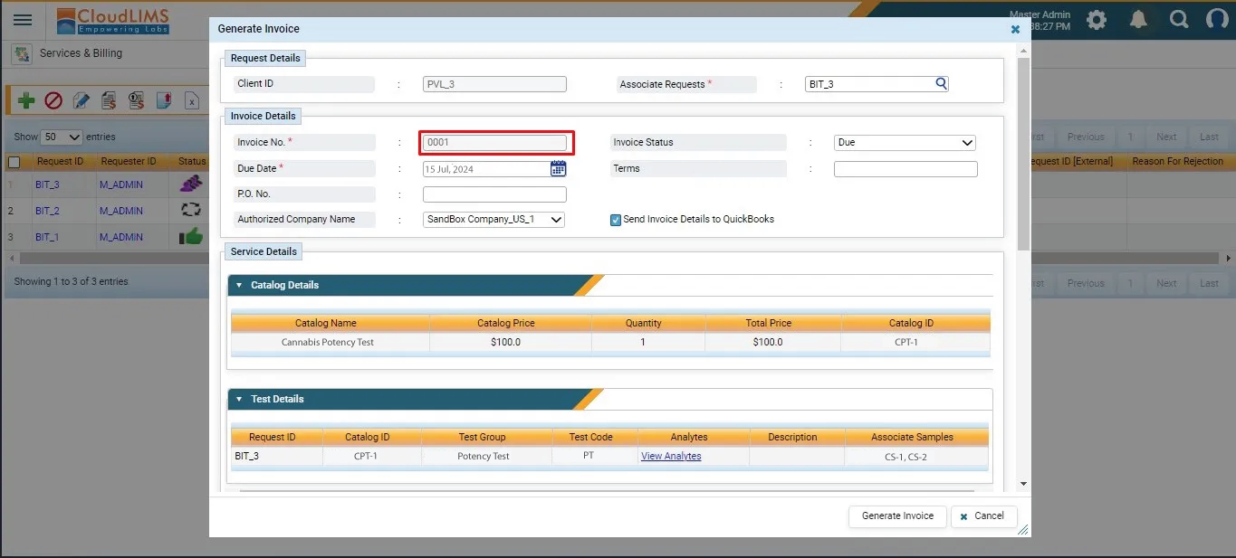
Task: Click table horizontal scrollbar right arrow
Action: click(x=1229, y=259)
